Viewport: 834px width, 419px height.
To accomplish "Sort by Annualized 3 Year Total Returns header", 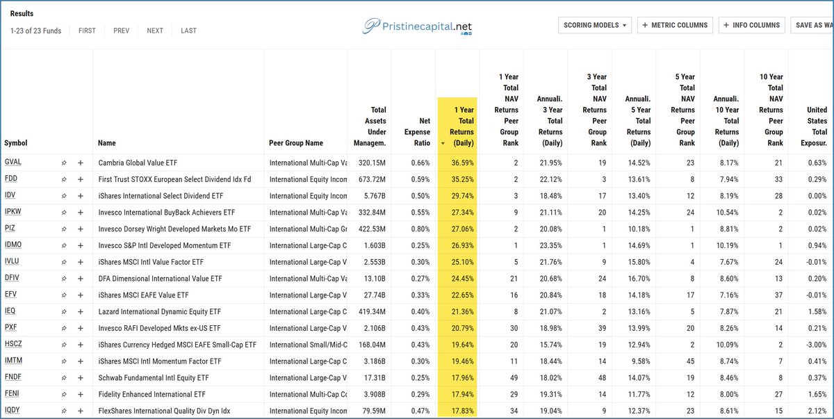I will [550, 121].
